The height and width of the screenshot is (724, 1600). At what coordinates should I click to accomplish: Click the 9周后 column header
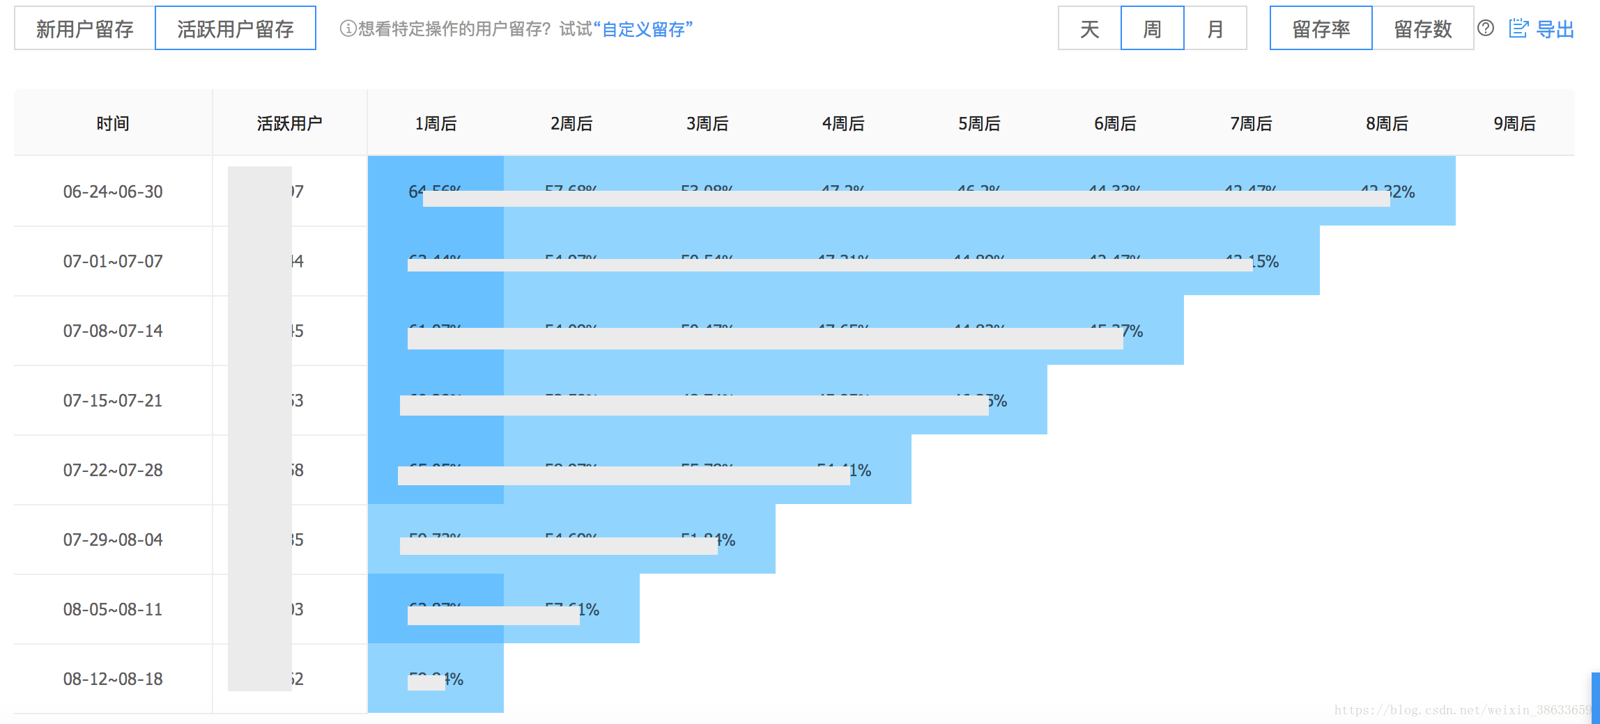1513,123
